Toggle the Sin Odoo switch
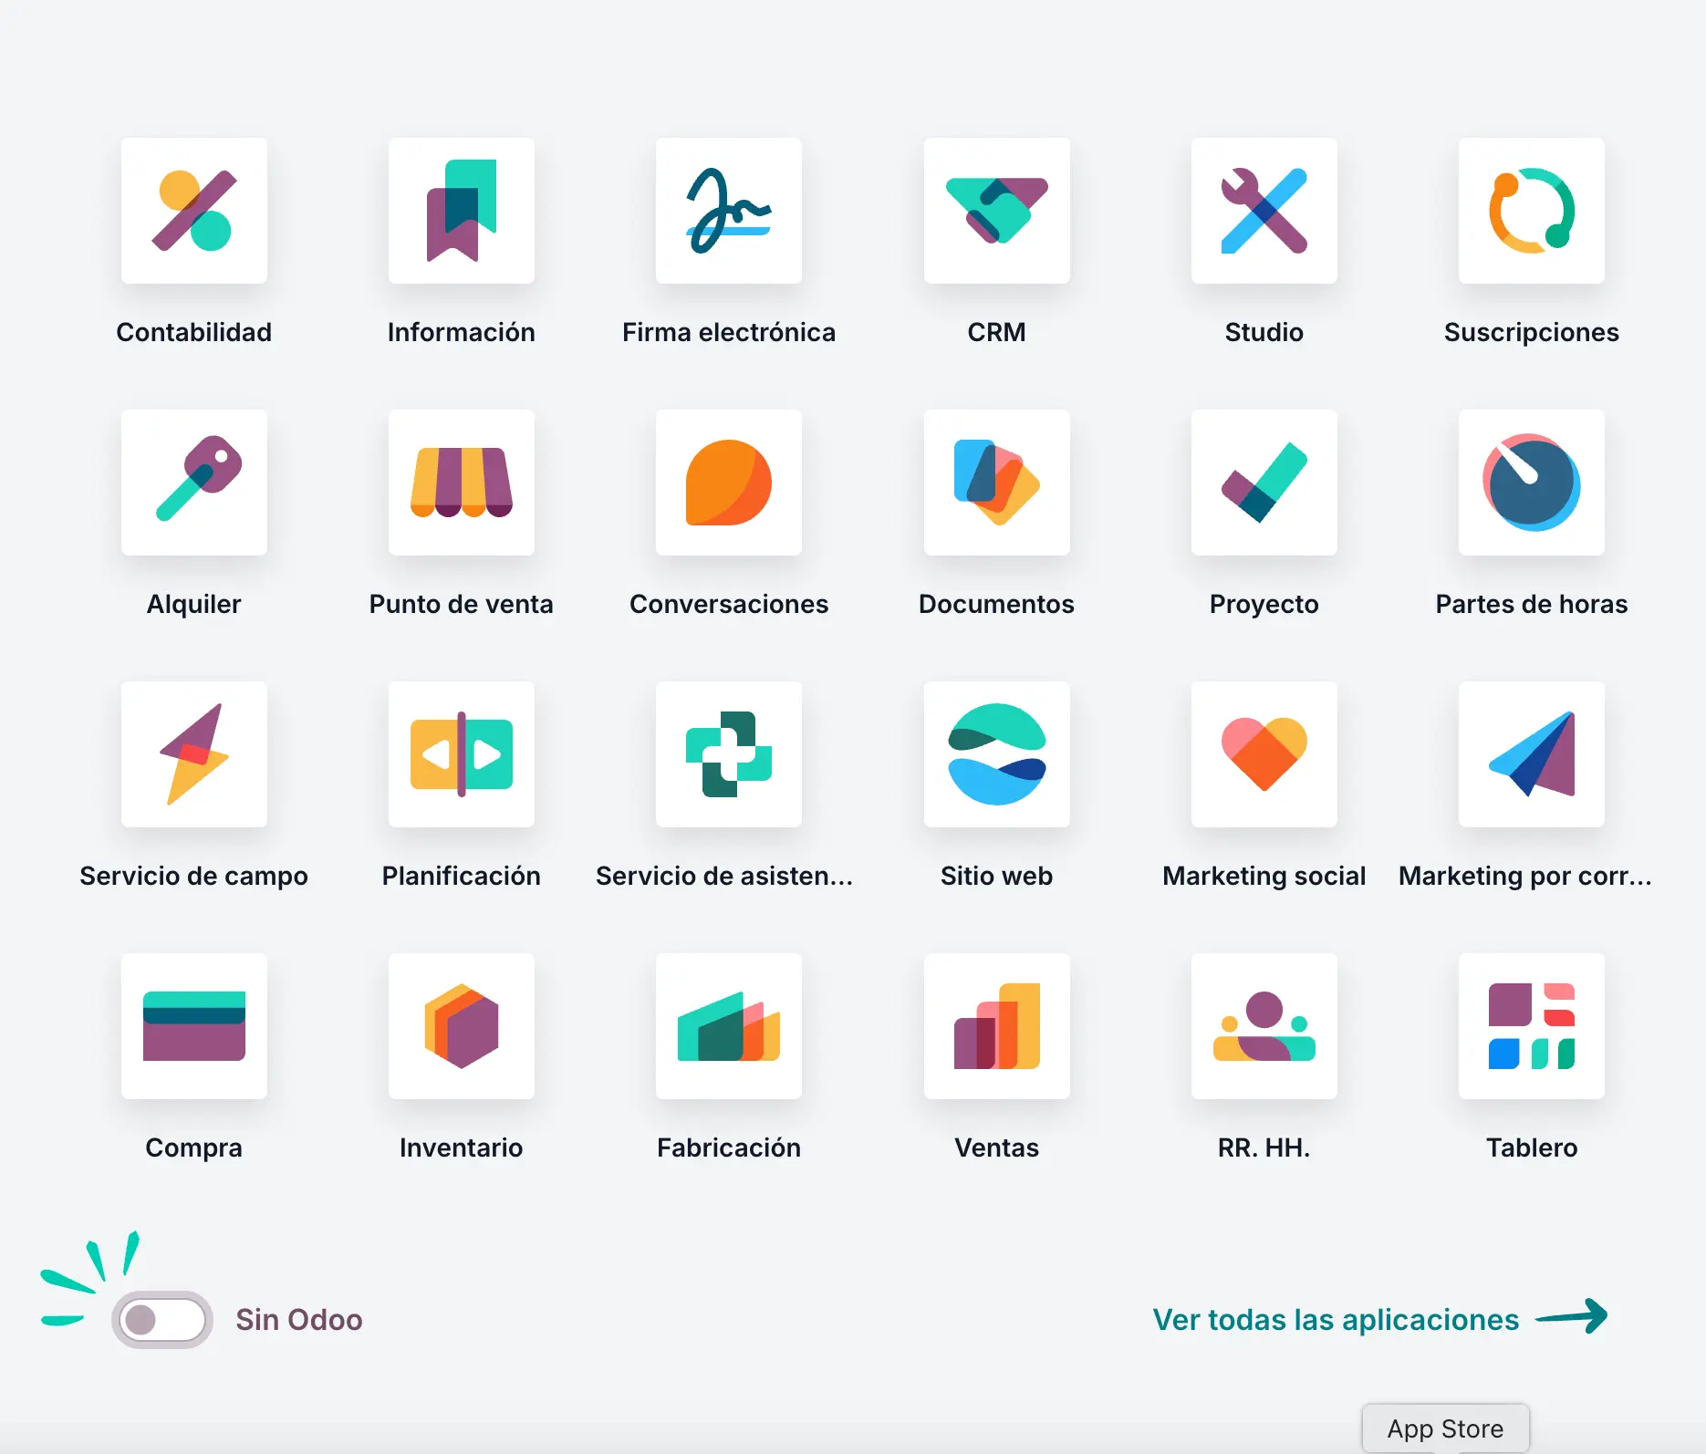 click(x=162, y=1319)
